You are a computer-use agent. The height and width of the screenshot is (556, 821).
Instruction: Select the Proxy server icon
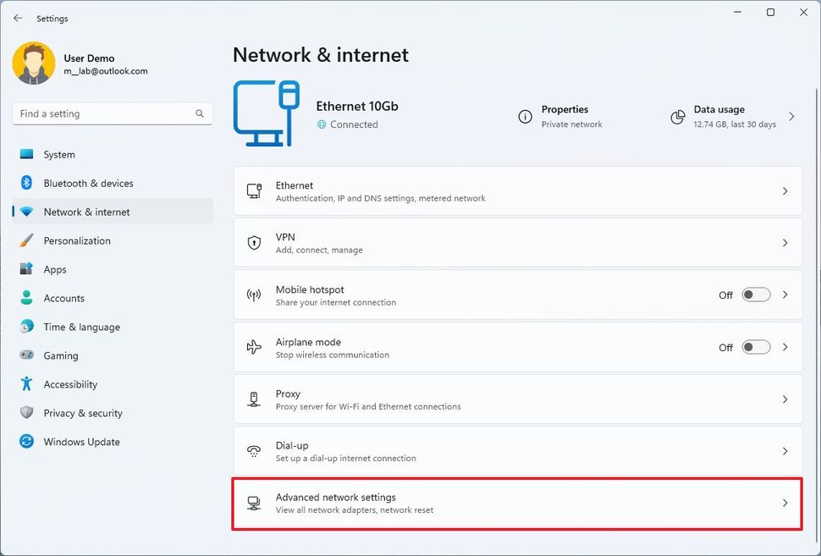coord(254,399)
